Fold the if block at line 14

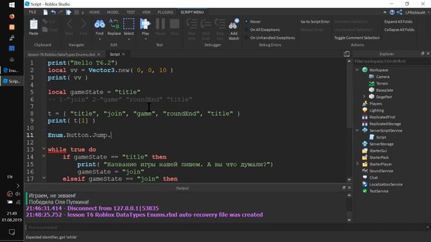pyautogui.click(x=44, y=156)
